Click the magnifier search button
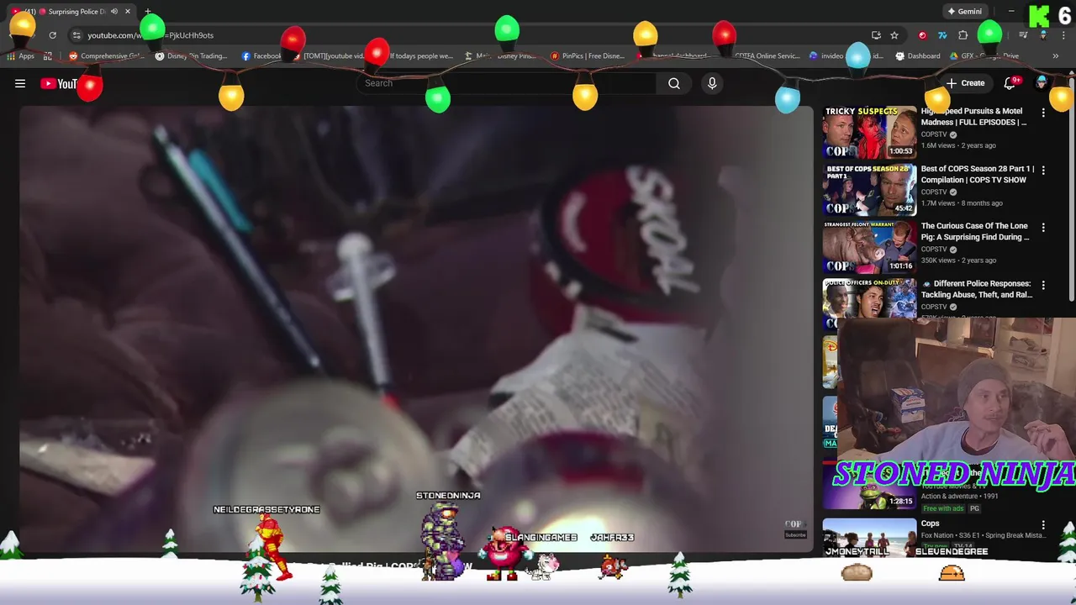1076x605 pixels. coord(674,83)
